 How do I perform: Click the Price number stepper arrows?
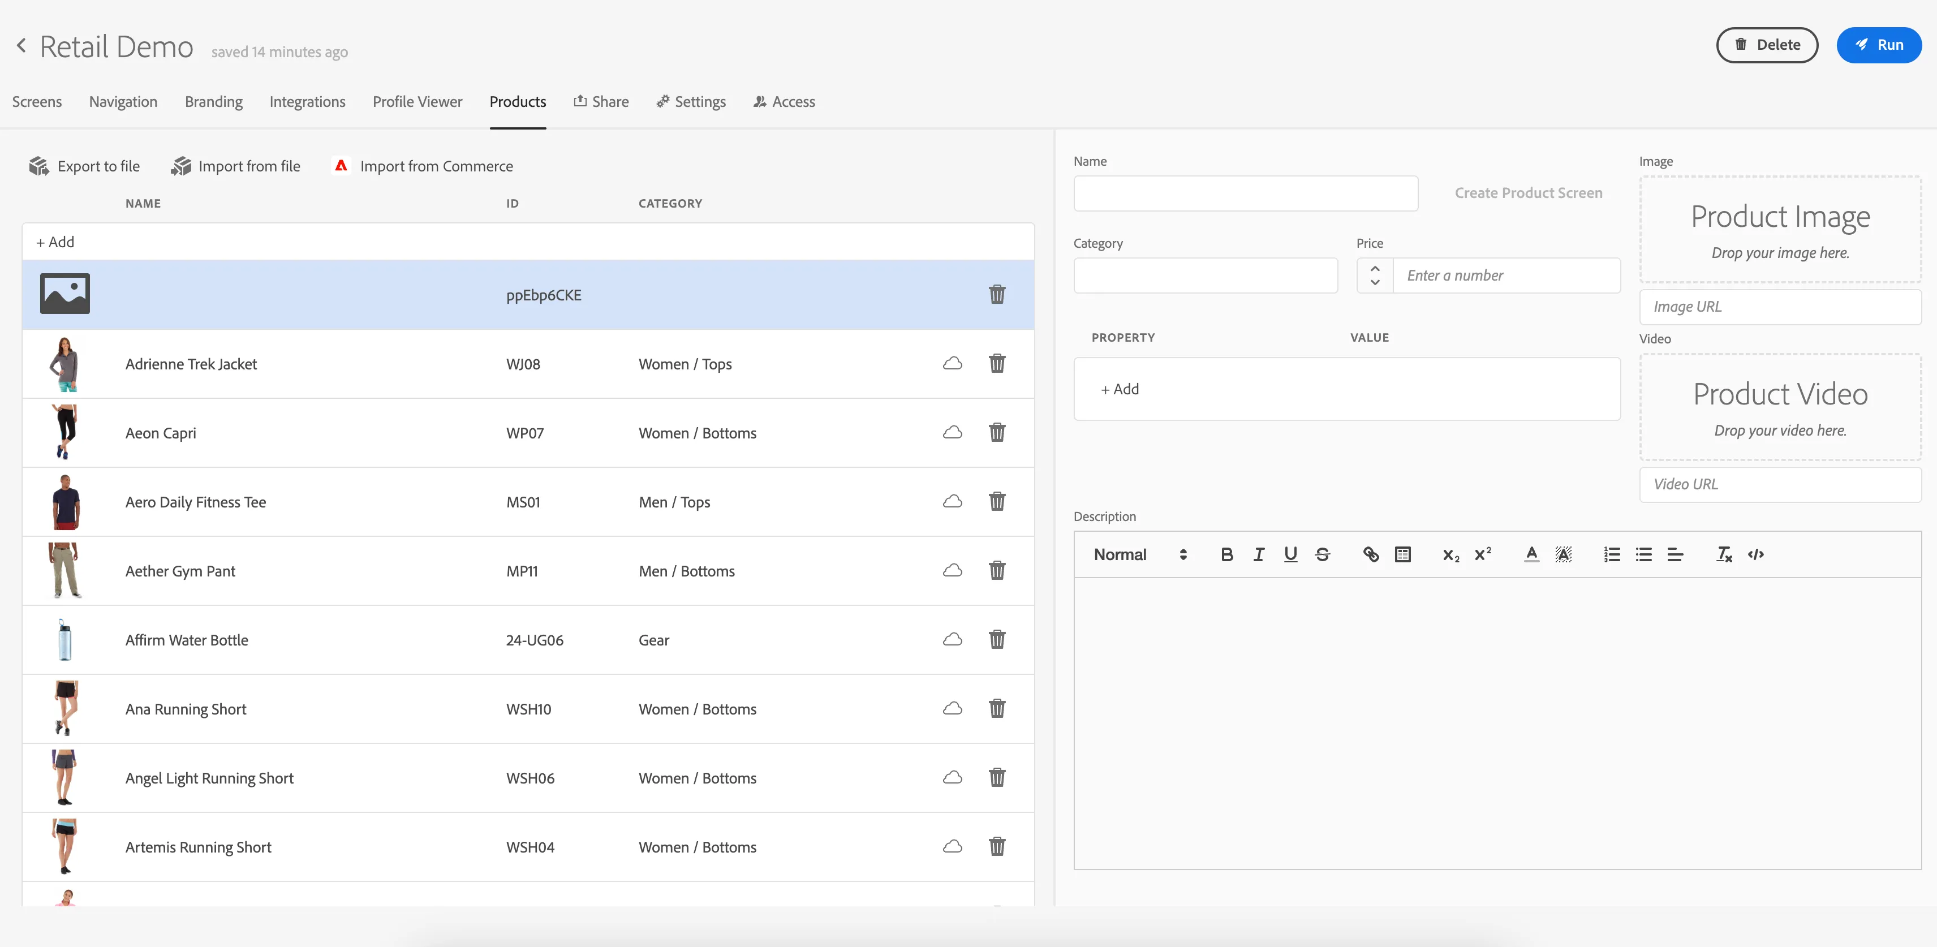click(x=1375, y=276)
